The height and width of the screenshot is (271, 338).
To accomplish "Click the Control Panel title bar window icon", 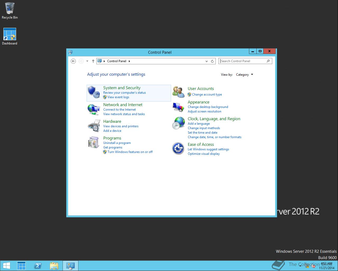I will pyautogui.click(x=70, y=52).
